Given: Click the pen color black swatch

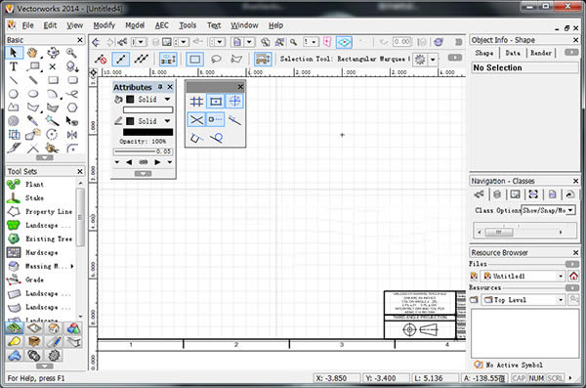Looking at the screenshot, I should (130, 121).
